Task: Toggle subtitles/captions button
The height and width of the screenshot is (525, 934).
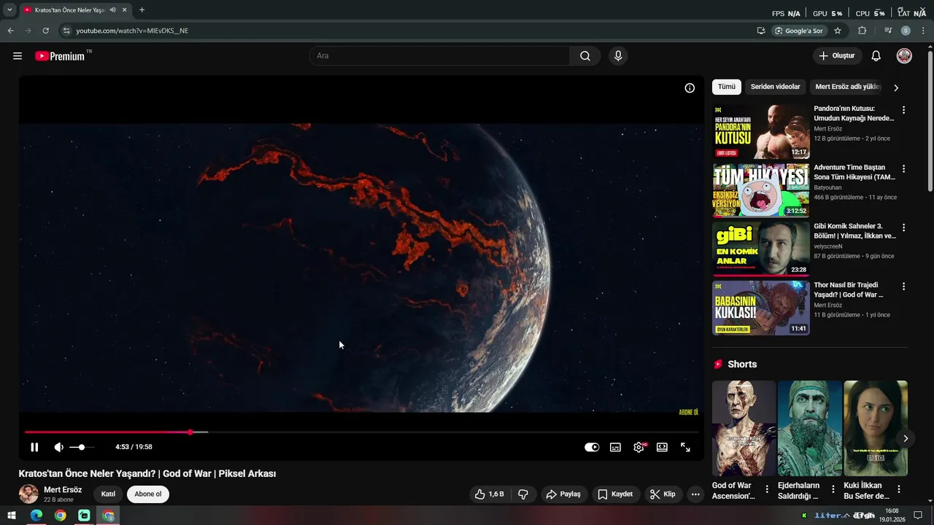Action: coord(615,447)
